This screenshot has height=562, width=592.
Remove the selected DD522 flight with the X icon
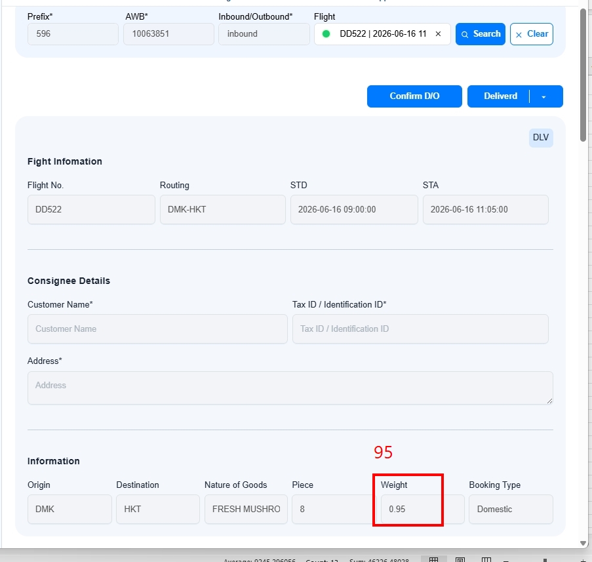(438, 34)
